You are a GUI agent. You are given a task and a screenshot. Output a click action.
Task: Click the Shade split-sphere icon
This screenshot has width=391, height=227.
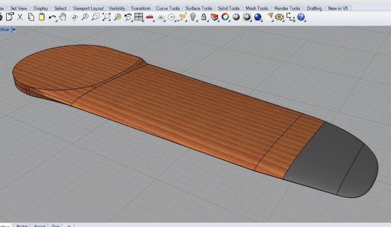[x=247, y=17]
